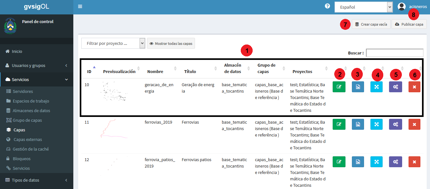Go to Inicio in sidebar
Viewport: 430px width, 189px height.
click(x=37, y=51)
